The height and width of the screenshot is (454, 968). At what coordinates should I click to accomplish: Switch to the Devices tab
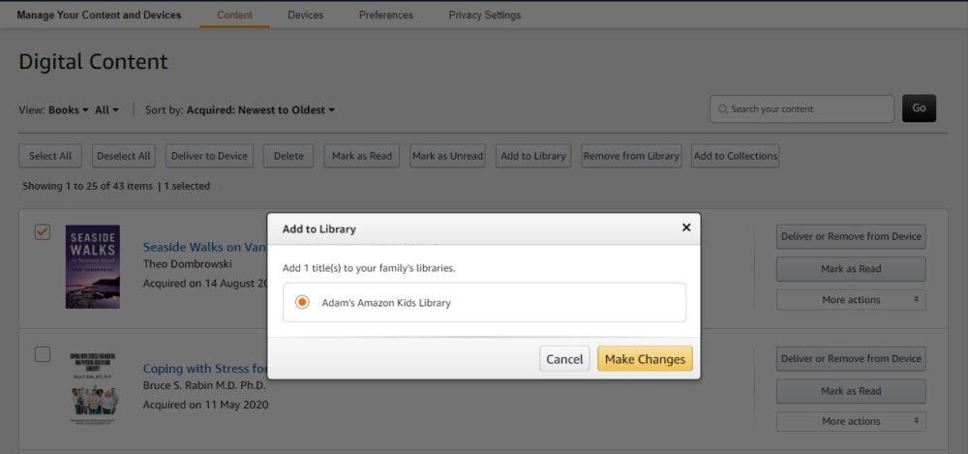point(306,15)
